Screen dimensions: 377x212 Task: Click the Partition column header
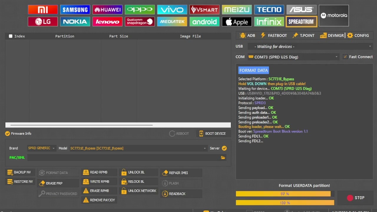65,36
